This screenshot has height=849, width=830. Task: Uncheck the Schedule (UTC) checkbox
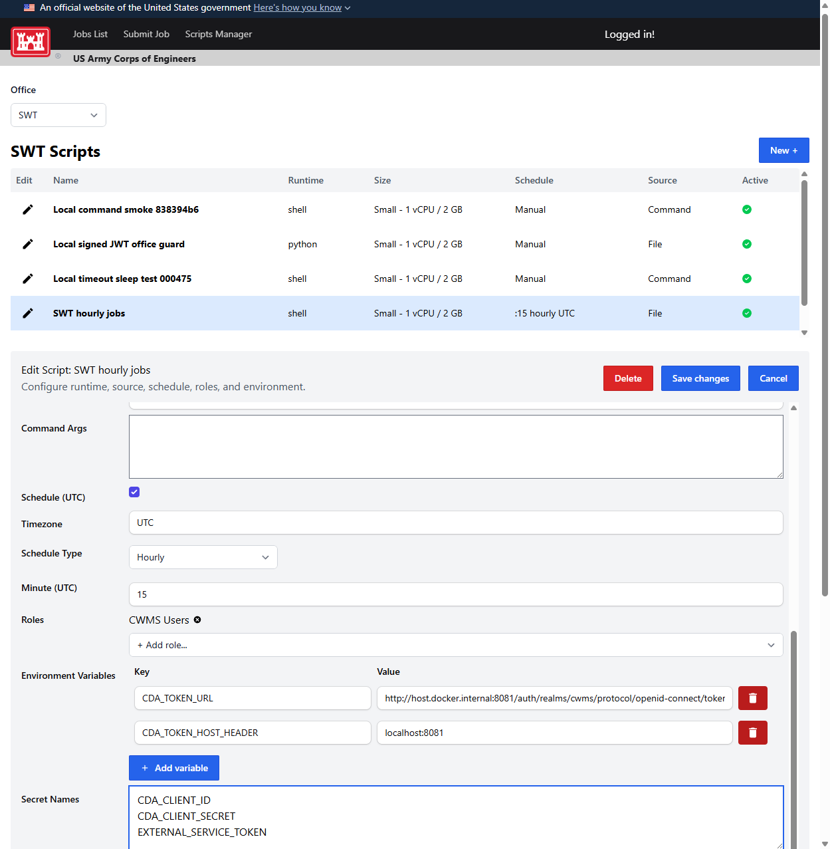coord(134,492)
